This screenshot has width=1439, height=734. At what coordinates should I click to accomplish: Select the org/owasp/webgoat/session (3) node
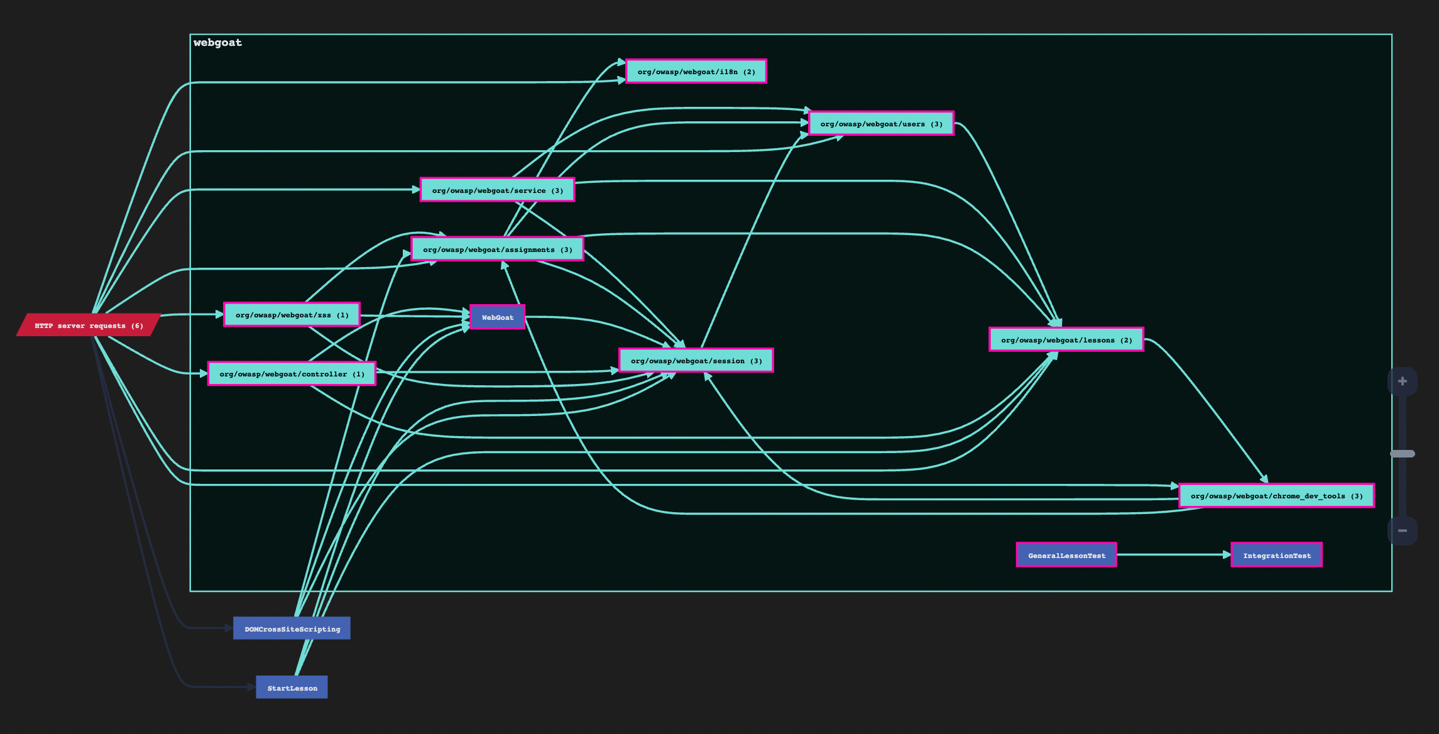696,361
